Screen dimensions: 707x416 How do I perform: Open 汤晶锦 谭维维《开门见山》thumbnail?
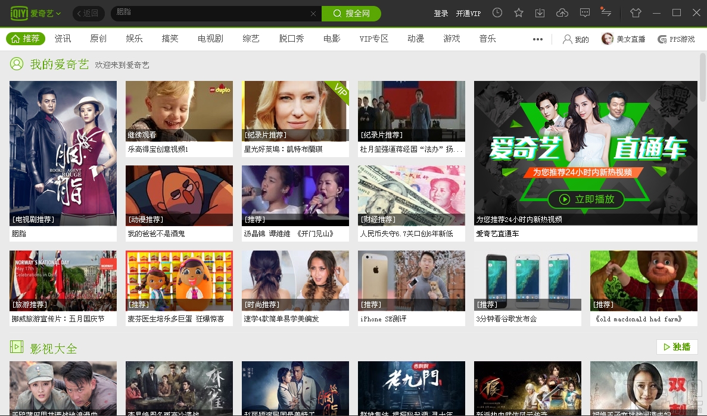coord(295,196)
